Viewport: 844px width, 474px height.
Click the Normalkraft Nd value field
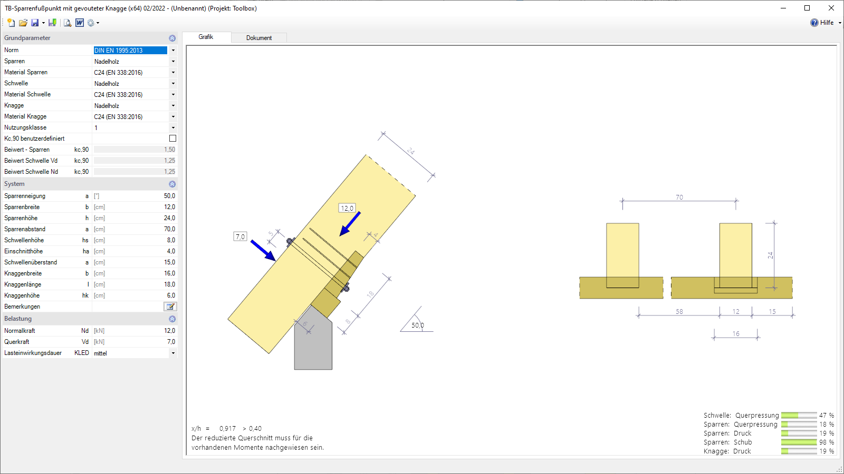135,331
